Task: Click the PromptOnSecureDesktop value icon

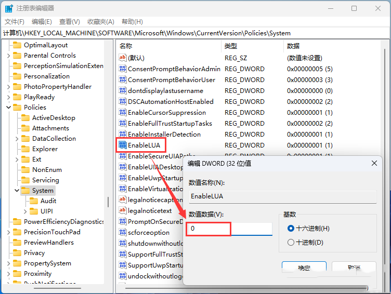Action: point(122,221)
